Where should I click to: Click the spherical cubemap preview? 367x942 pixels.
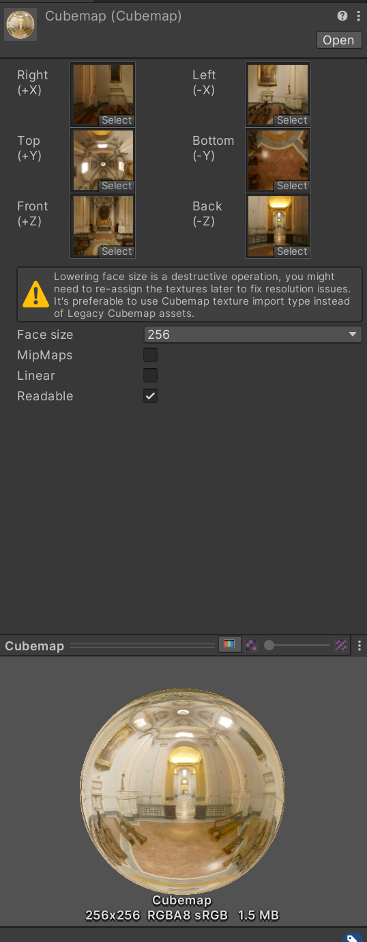tap(182, 791)
